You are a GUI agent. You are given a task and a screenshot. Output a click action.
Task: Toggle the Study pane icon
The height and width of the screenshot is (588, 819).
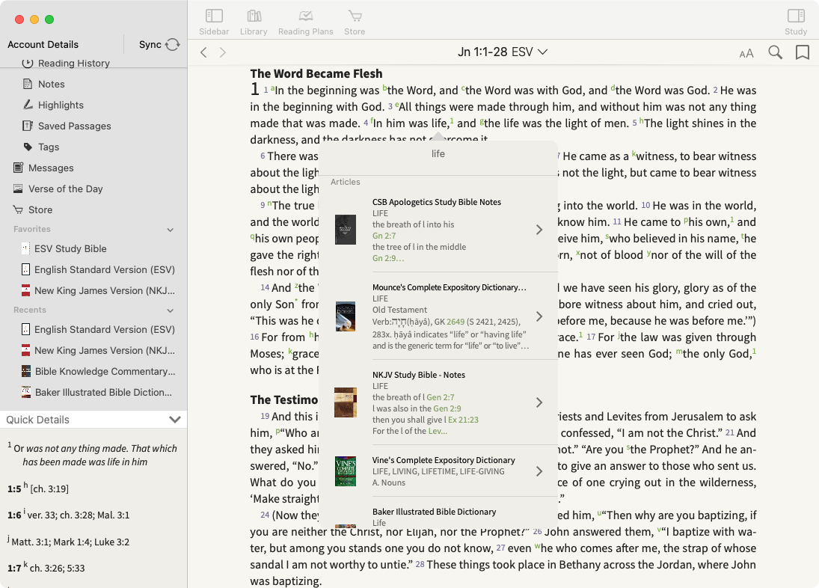point(796,16)
